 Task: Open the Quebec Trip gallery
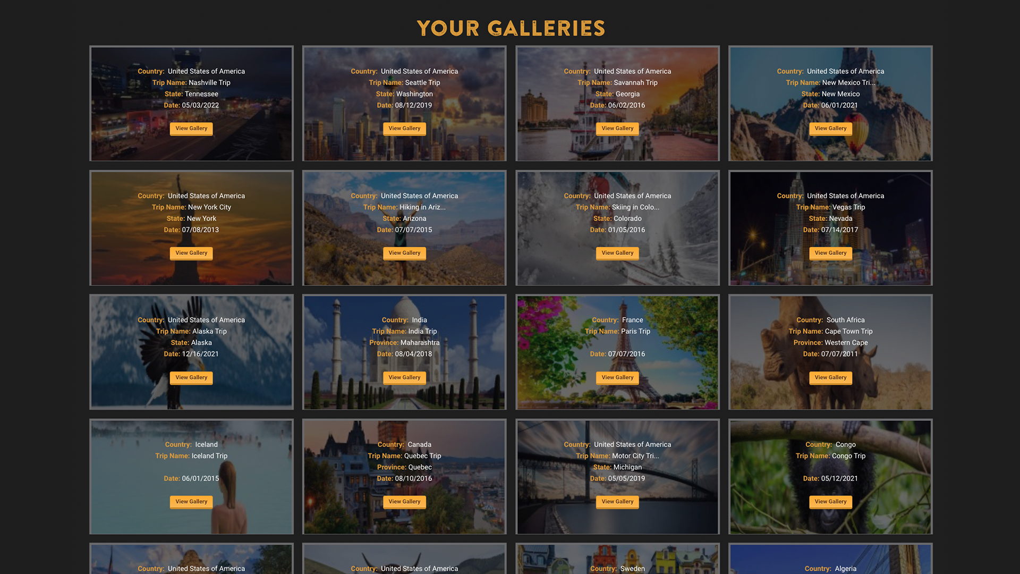pos(404,502)
